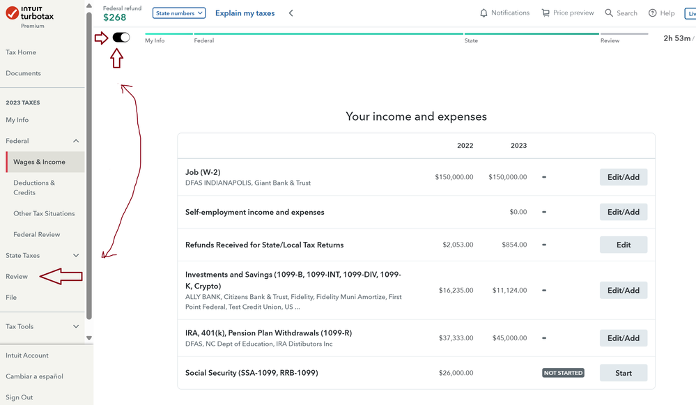
Task: Click the $2,053.00 refunds 2022 amount
Action: point(458,245)
